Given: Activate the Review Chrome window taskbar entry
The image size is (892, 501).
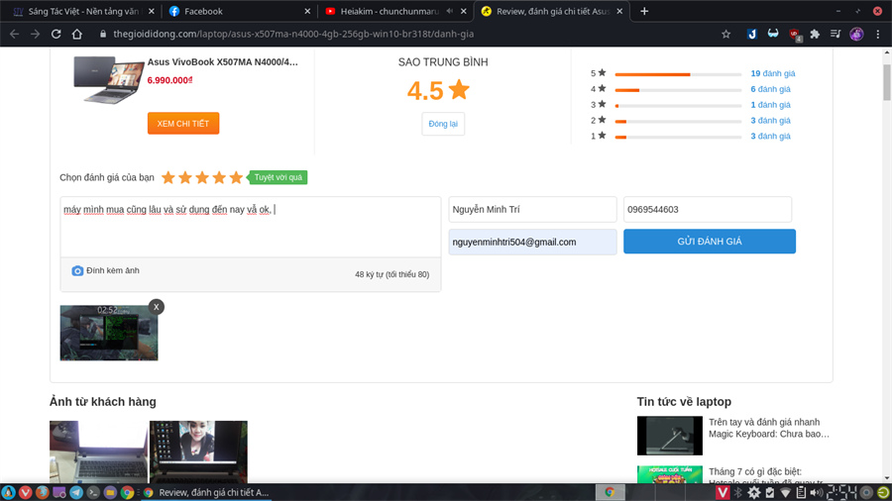Looking at the screenshot, I should [206, 492].
